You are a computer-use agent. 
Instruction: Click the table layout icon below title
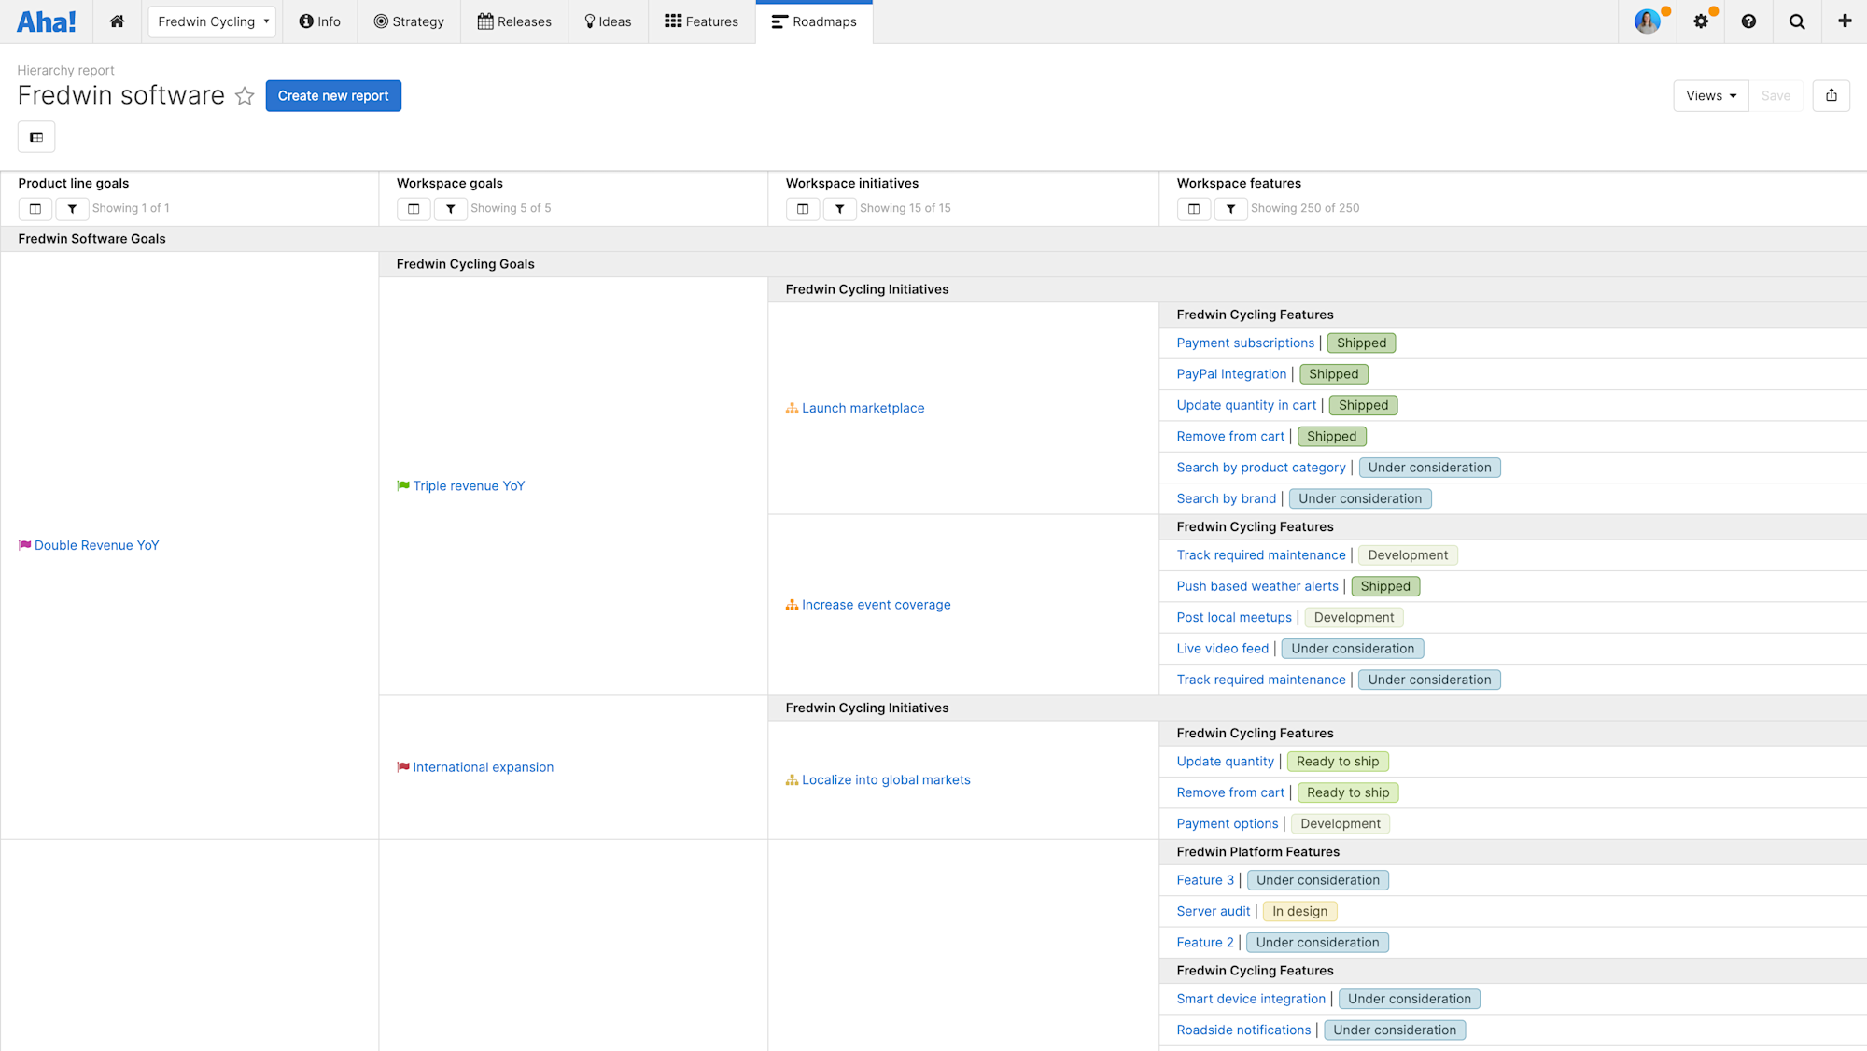[x=36, y=137]
